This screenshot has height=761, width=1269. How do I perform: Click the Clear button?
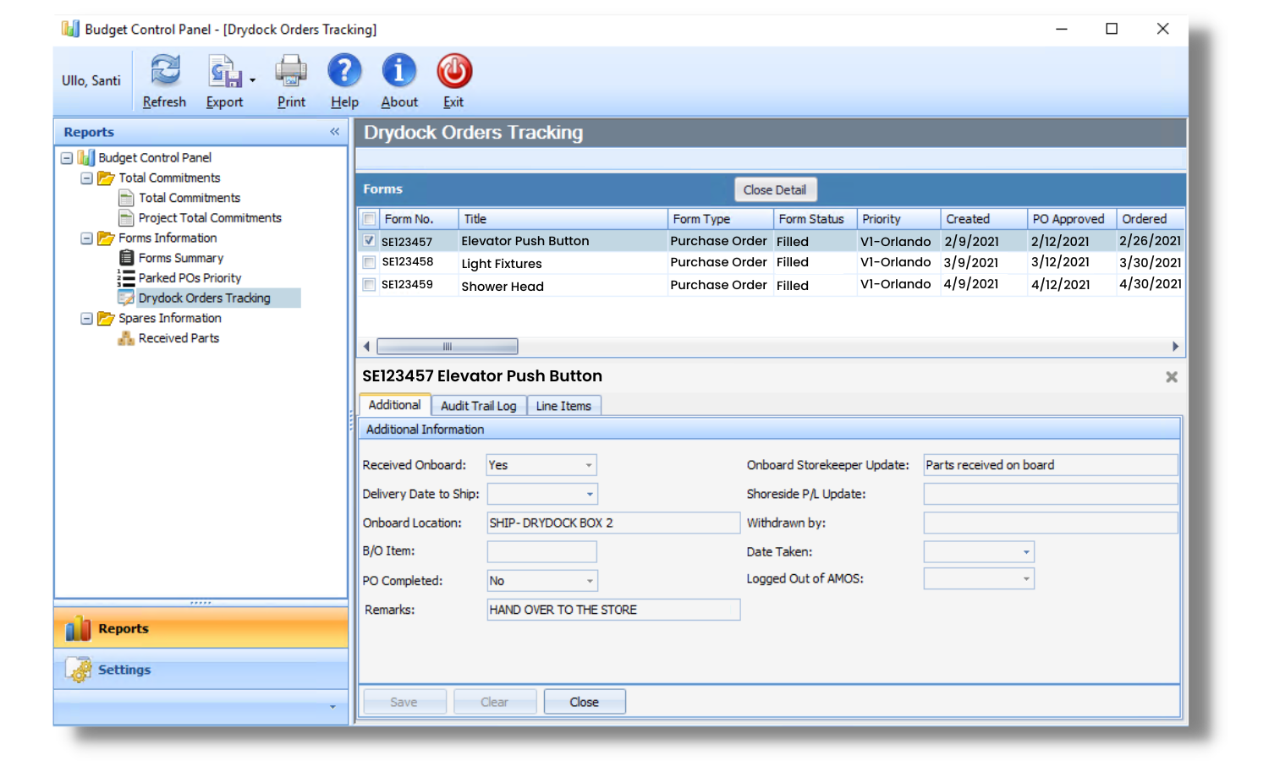494,701
